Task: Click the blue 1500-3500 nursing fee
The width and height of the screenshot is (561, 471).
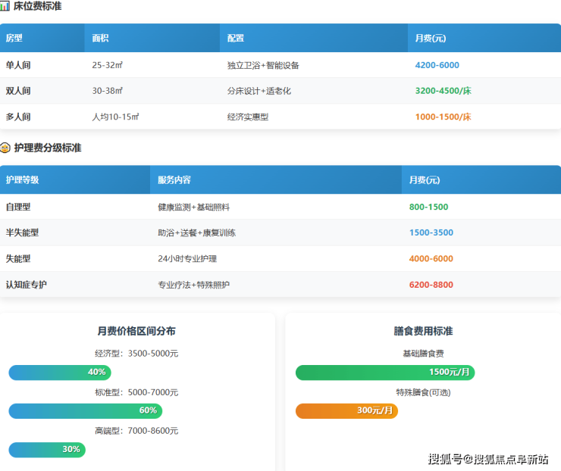Action: pos(431,232)
